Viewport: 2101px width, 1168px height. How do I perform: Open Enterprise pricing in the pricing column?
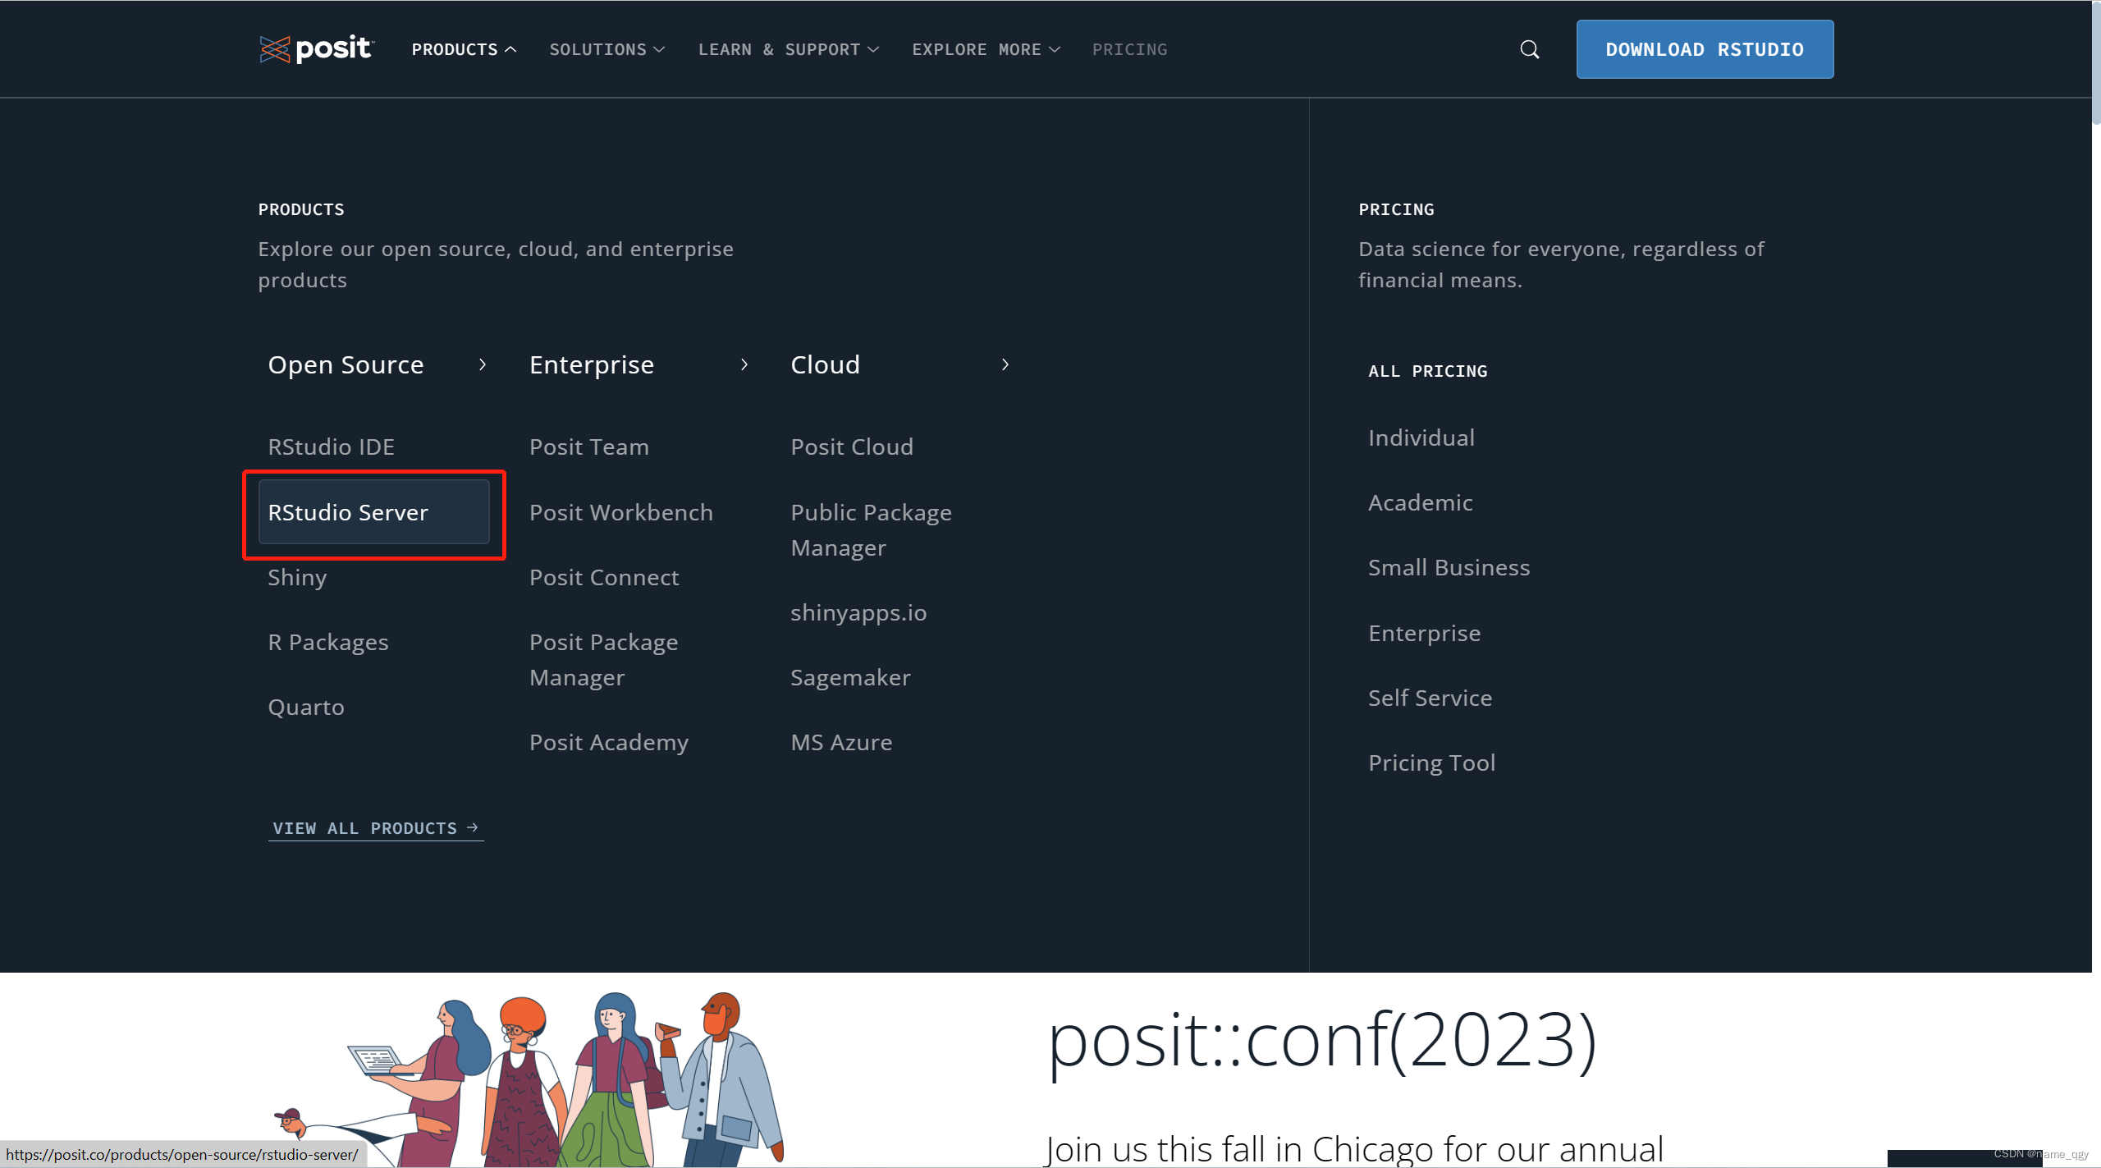tap(1424, 633)
